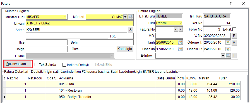The width and height of the screenshot is (250, 103).
Task: Open customer lookup icon next to Müsteri field
Action: pyautogui.click(x=131, y=17)
